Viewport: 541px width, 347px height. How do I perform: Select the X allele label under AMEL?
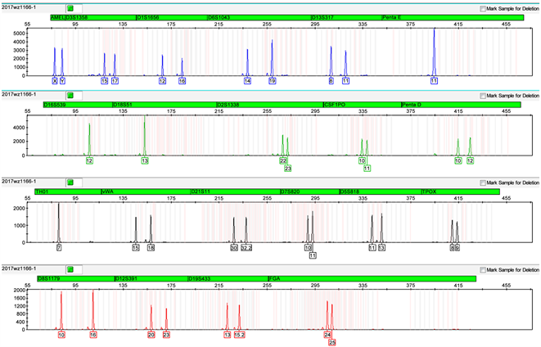tap(55, 81)
